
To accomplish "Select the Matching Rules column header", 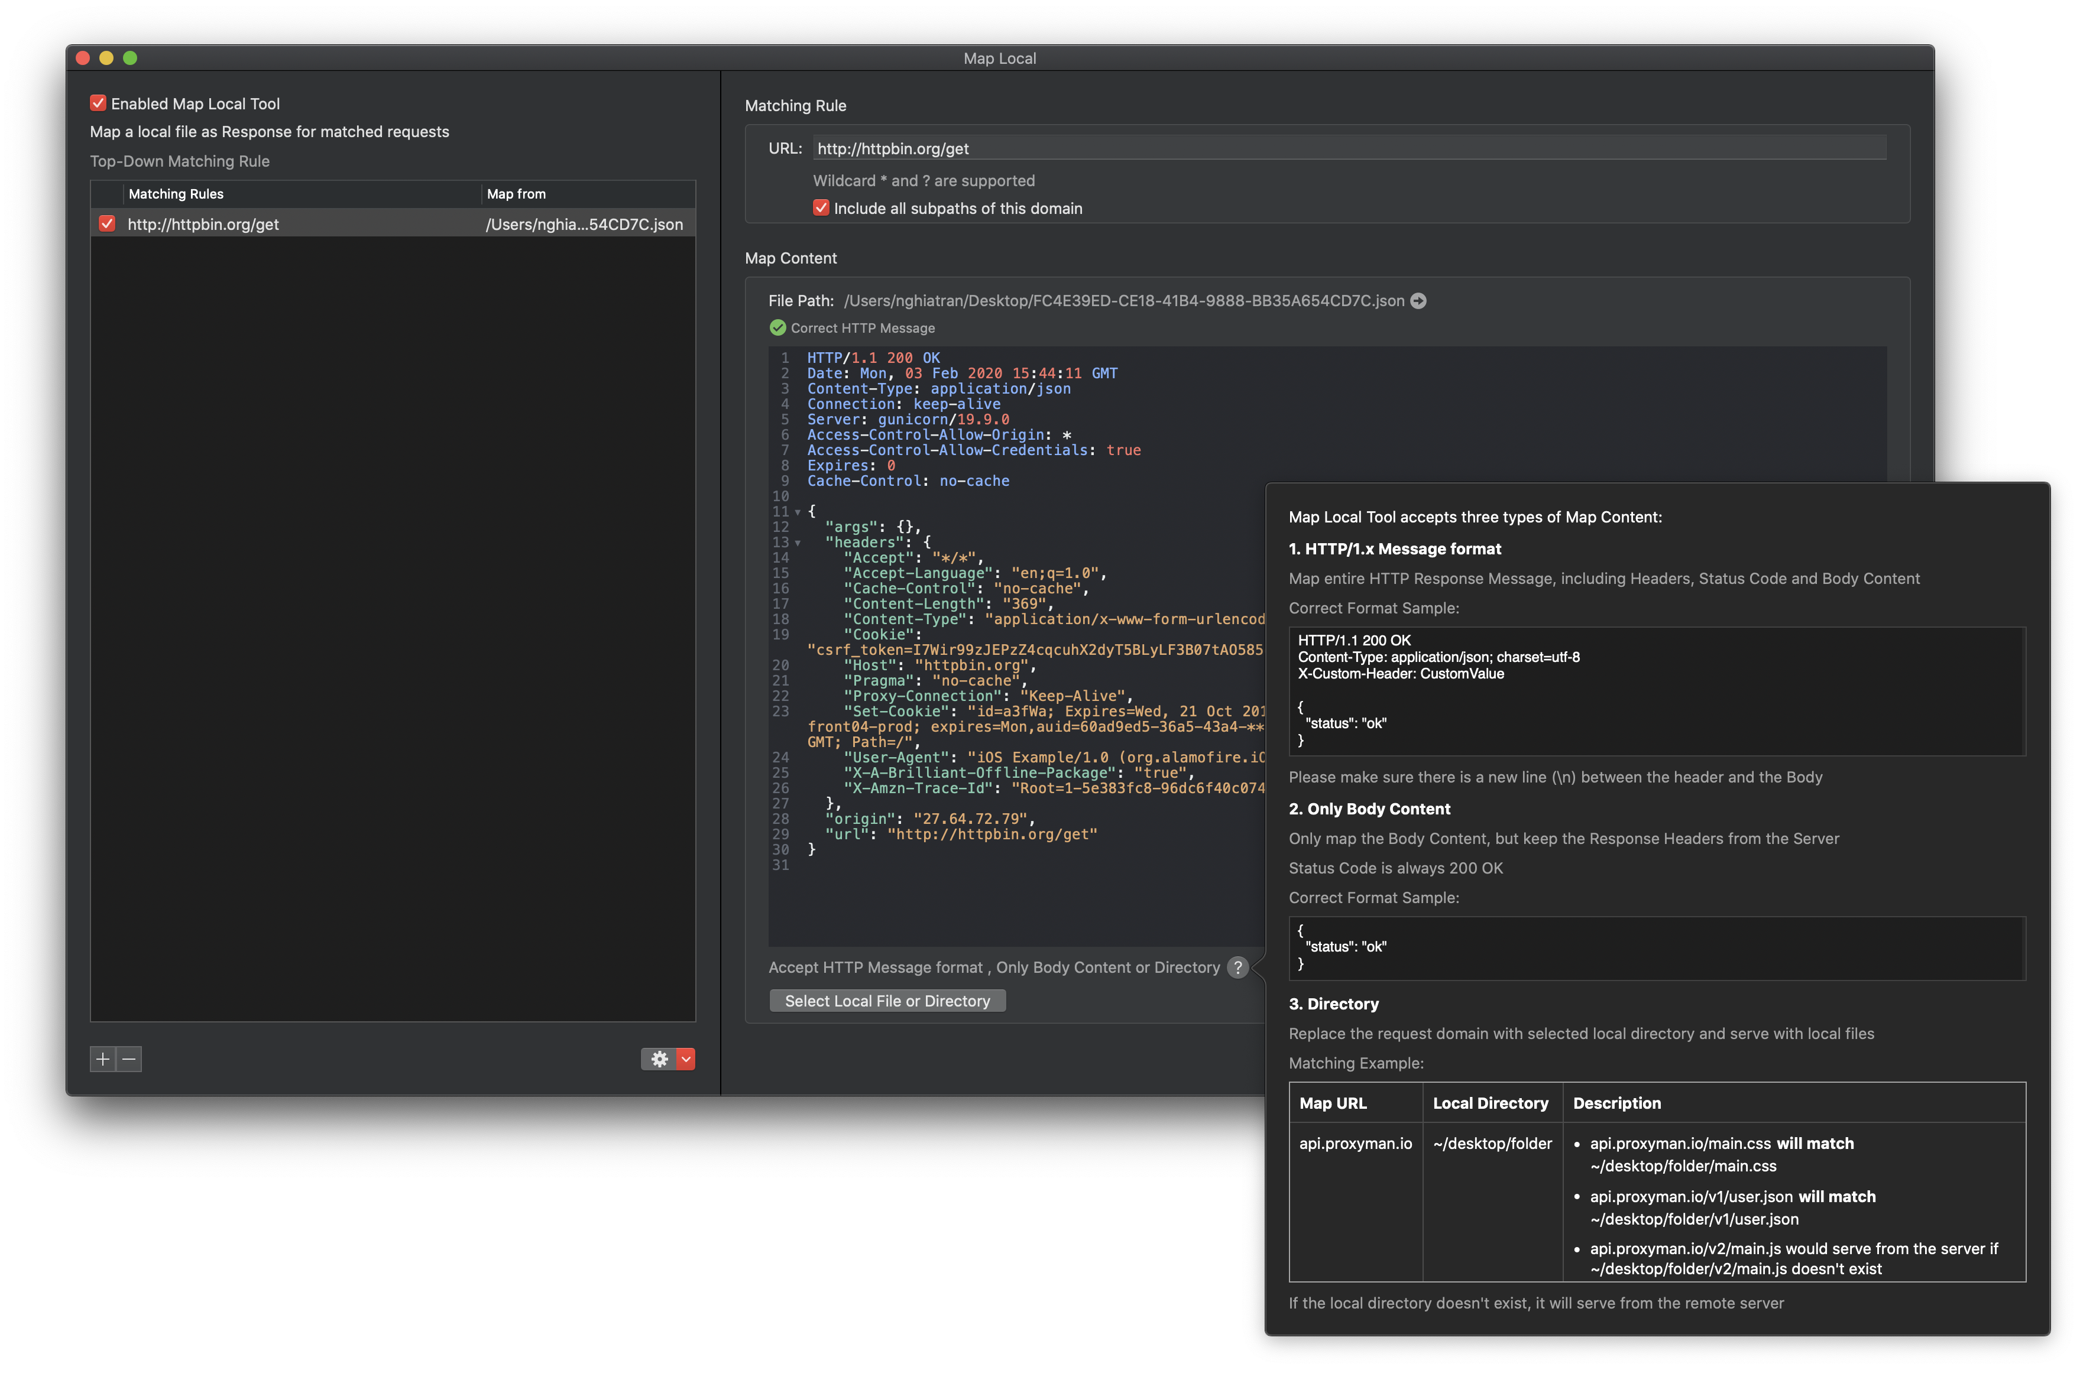I will [x=176, y=193].
